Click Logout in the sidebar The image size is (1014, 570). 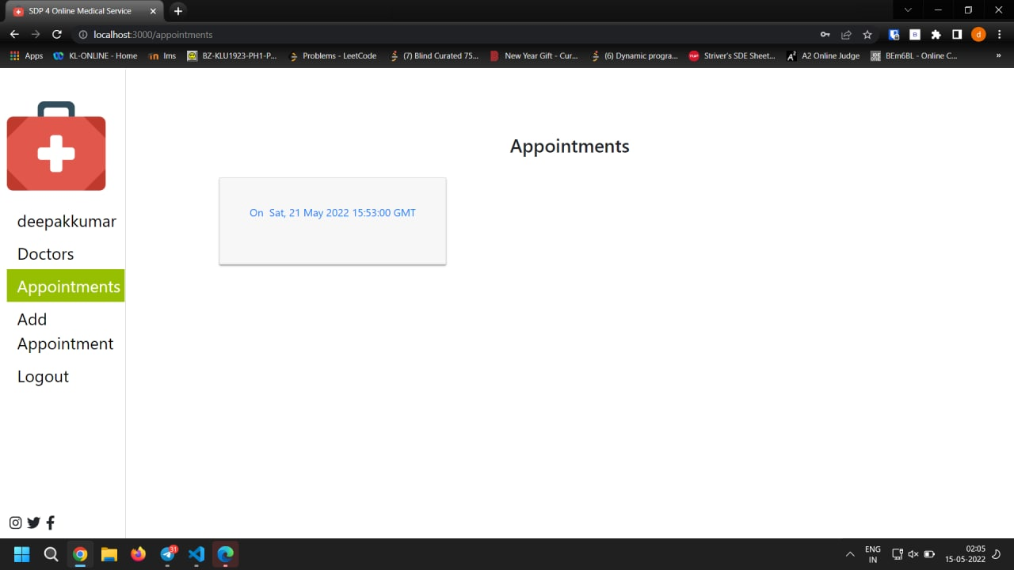43,377
